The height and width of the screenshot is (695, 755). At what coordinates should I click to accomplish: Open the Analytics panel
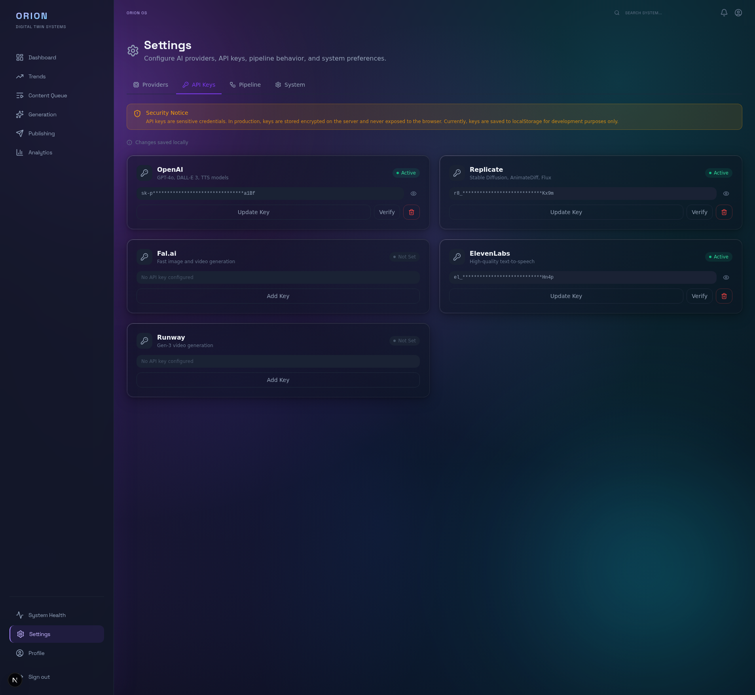pos(40,152)
